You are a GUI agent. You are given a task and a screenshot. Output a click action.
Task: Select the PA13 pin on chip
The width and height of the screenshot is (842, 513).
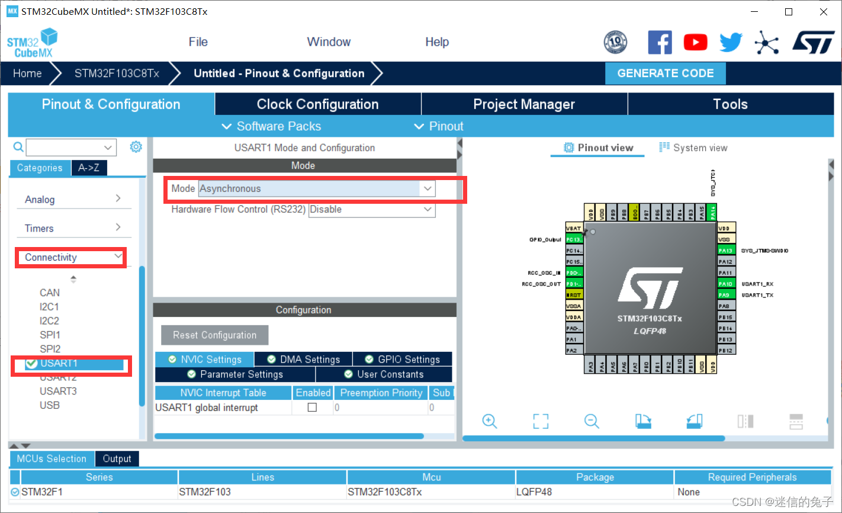(726, 251)
